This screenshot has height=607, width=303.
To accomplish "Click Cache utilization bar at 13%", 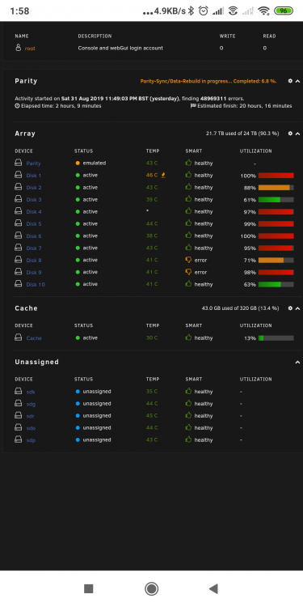I will coord(276,338).
